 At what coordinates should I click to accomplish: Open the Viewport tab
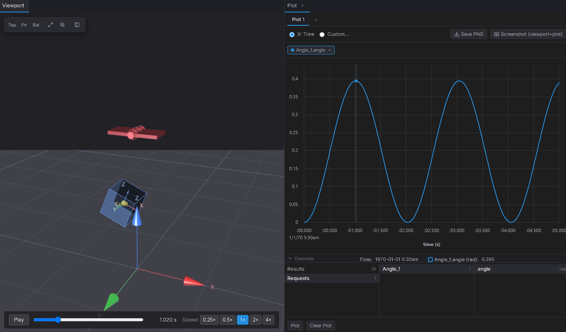[13, 6]
